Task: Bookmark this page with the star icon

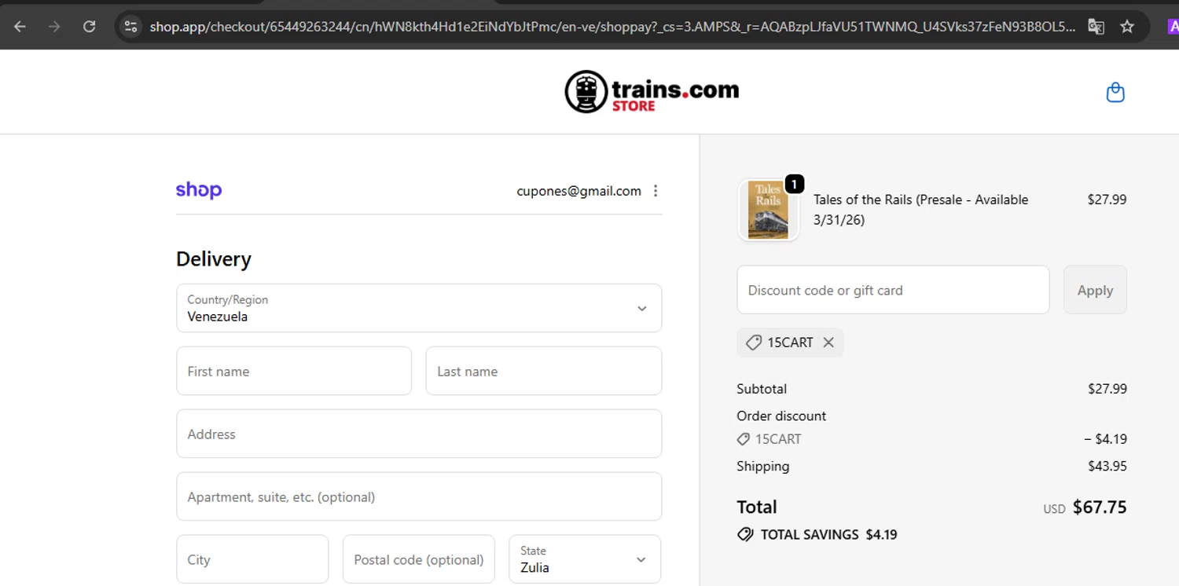Action: tap(1127, 27)
